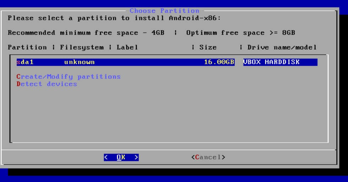Select Detect devices option
The width and height of the screenshot is (348, 182).
[47, 84]
